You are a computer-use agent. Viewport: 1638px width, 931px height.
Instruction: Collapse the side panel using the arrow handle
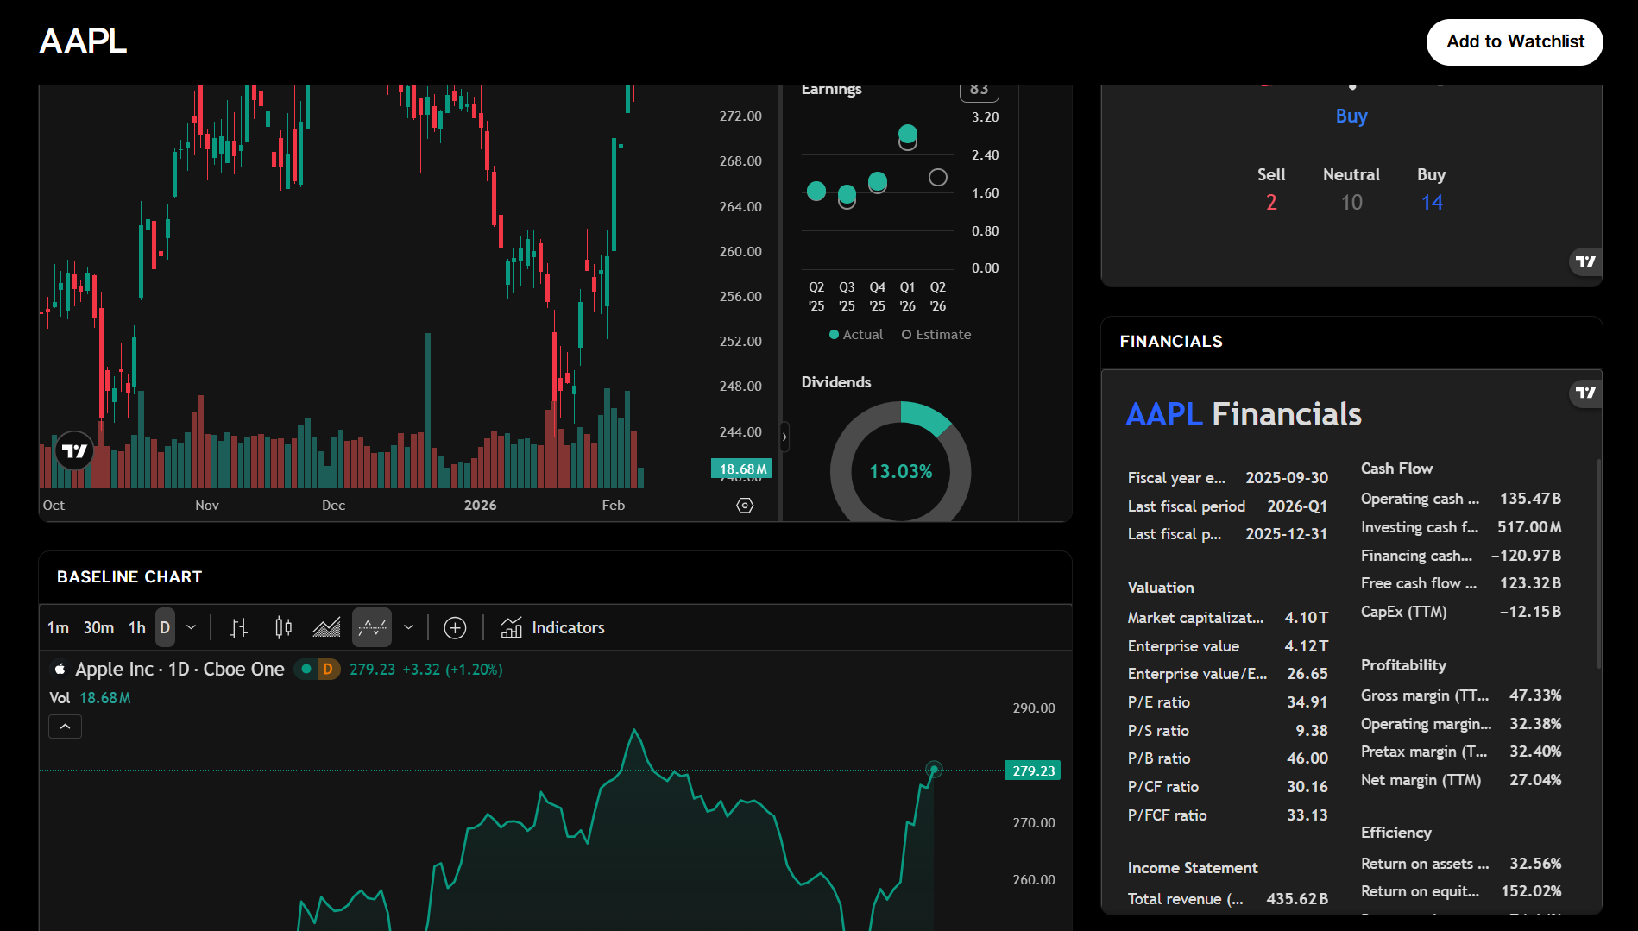tap(784, 437)
